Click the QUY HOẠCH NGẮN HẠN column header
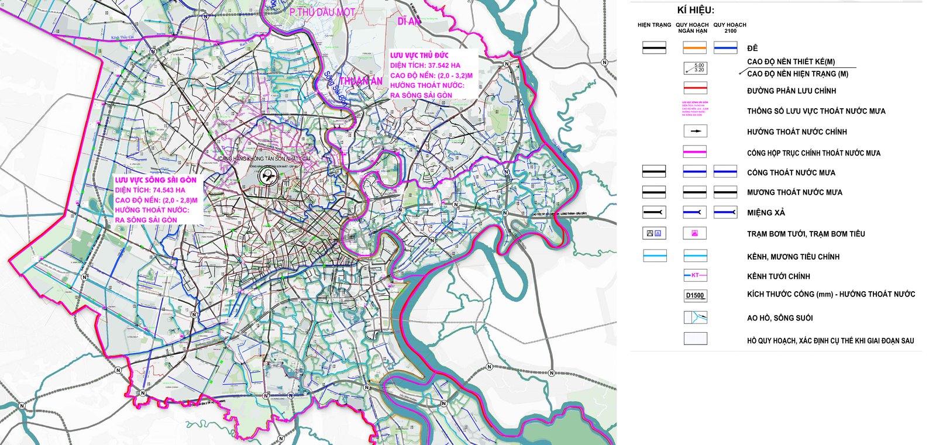 [x=692, y=27]
